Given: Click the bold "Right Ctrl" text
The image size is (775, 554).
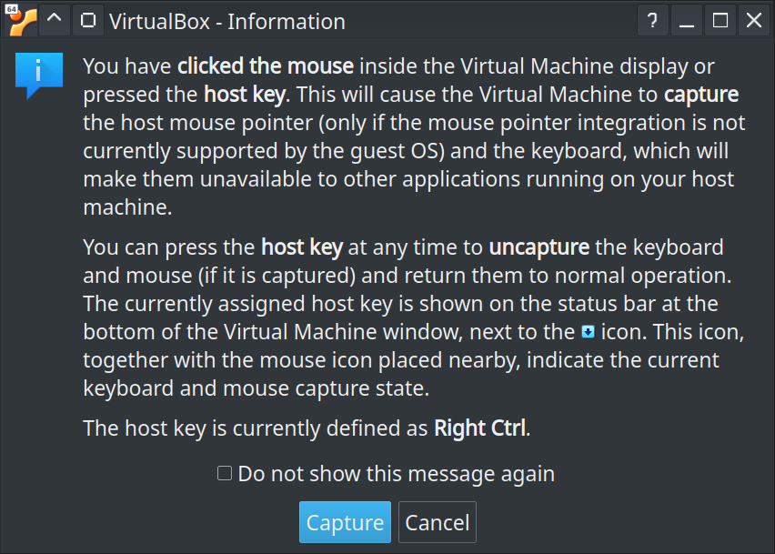Looking at the screenshot, I should point(480,428).
